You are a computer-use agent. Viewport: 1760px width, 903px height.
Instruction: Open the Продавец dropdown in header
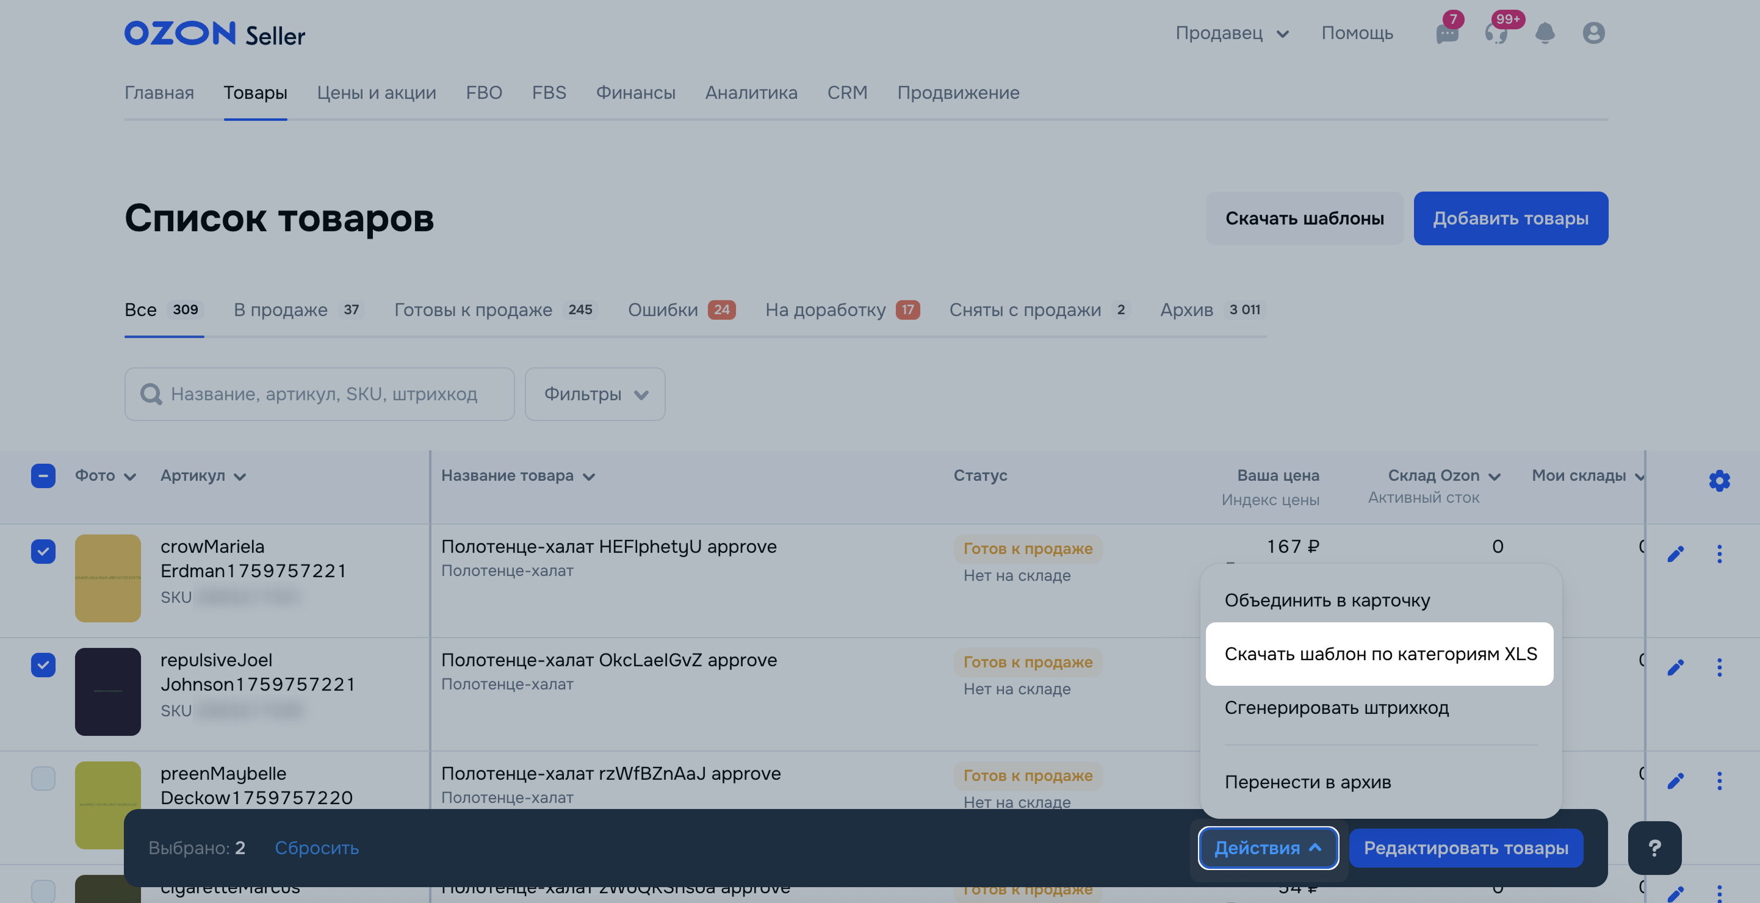tap(1231, 34)
